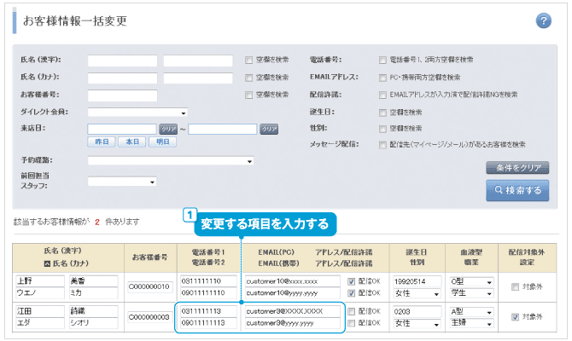The width and height of the screenshot is (572, 341).
Task: Edit customer10@yyyy.yyyy email field
Action: 293,293
